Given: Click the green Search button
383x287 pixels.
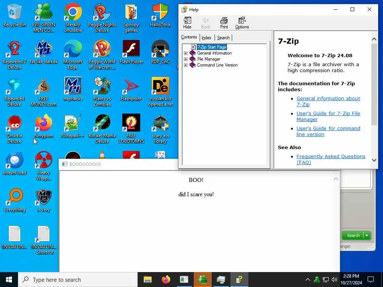Looking at the screenshot, I should 353,235.
